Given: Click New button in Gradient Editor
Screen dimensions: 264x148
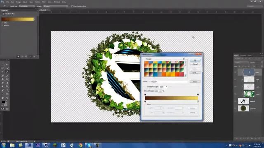Looking at the screenshot, I should pos(195,82).
